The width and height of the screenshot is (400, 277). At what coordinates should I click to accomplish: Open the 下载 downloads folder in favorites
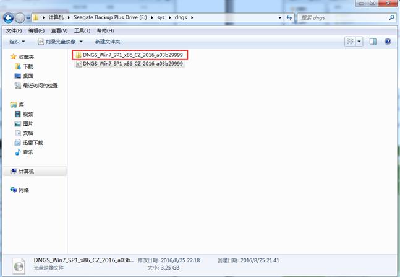click(28, 66)
